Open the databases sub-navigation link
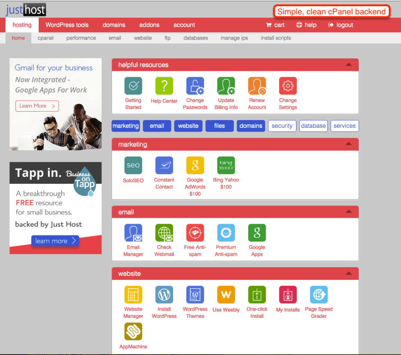 pyautogui.click(x=196, y=38)
